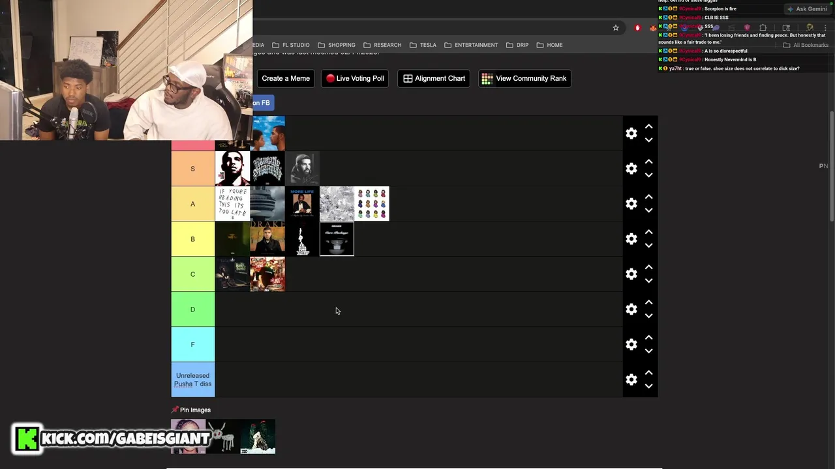Start a Live Voting Poll
This screenshot has height=469, width=835.
click(x=356, y=78)
